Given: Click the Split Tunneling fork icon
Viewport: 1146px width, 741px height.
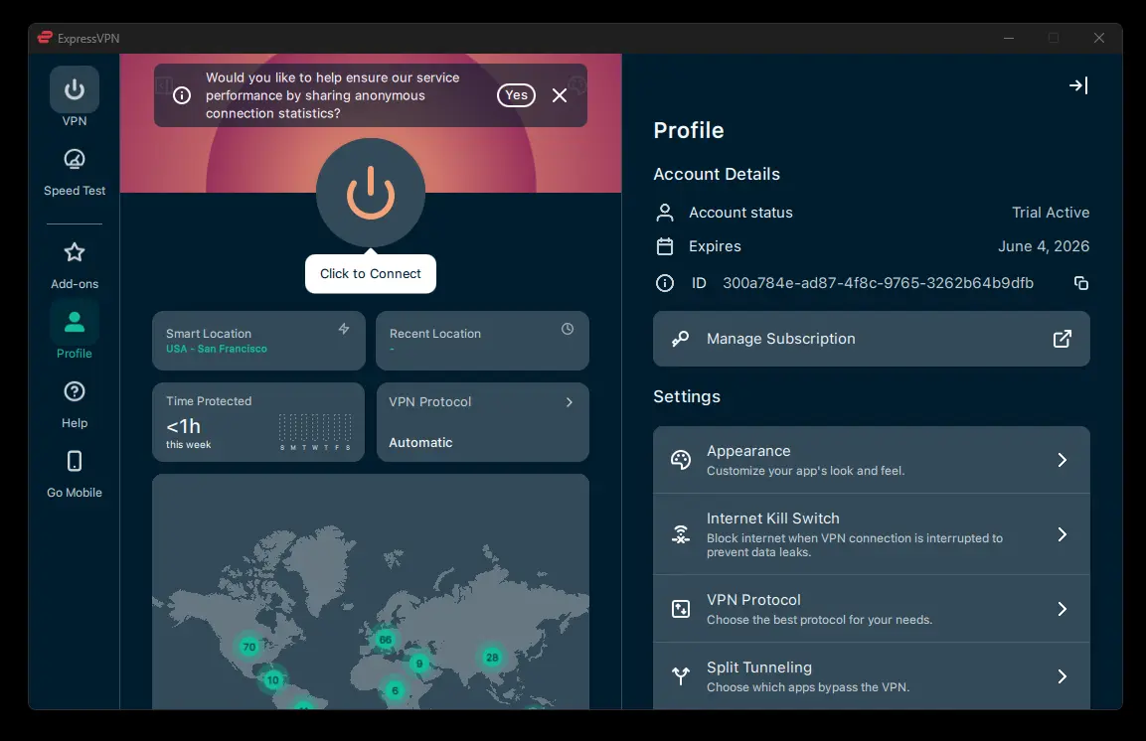Looking at the screenshot, I should (681, 676).
